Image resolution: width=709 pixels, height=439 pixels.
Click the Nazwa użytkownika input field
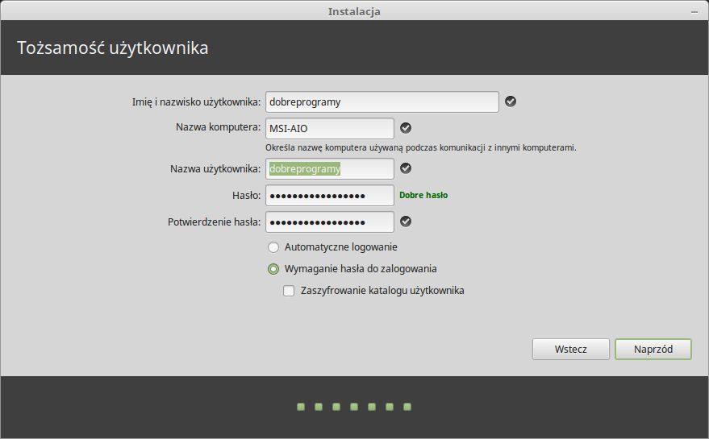pyautogui.click(x=330, y=168)
